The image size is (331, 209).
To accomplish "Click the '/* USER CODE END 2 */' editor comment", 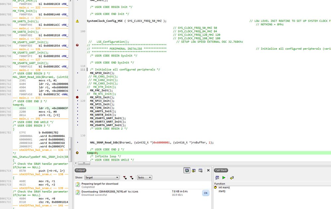I will click(x=107, y=149).
